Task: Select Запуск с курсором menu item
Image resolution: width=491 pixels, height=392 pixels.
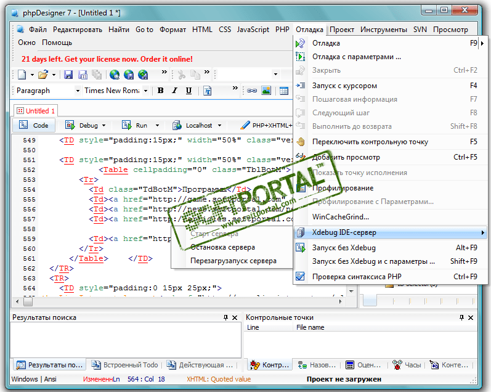Action: coord(390,86)
